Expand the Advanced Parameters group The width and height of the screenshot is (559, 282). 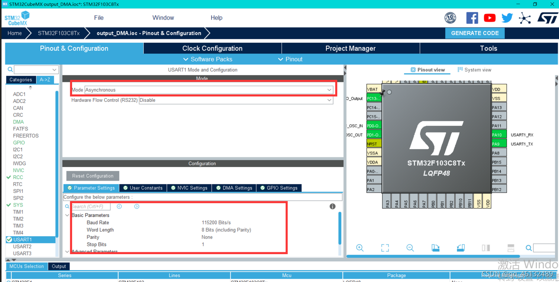[x=67, y=252]
